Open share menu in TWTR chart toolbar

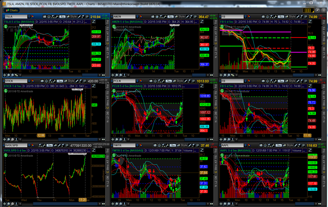(x=155, y=146)
